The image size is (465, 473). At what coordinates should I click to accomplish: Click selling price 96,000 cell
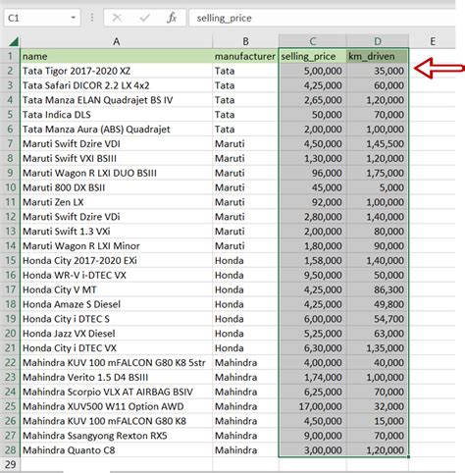(313, 173)
